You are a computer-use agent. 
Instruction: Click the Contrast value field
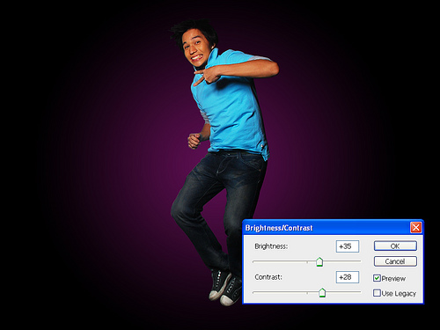click(x=348, y=277)
